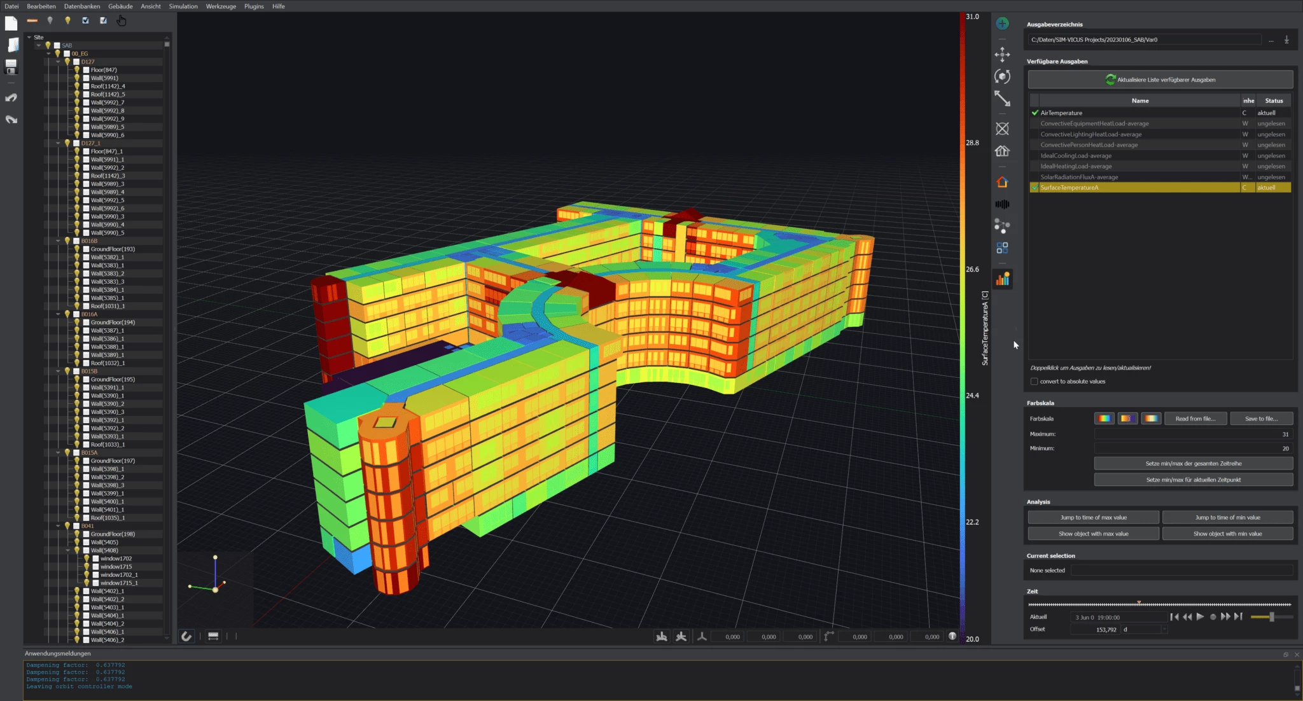
Task: Click the info icon next to coordinate fields
Action: (x=952, y=636)
